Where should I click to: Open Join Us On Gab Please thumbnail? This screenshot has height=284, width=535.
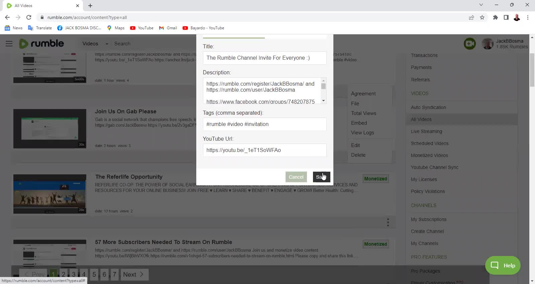tap(50, 129)
